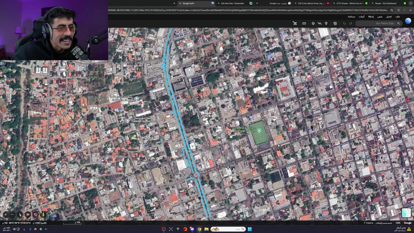
Task: Open the تعديل (Edit) menu
Action: pos(389,17)
